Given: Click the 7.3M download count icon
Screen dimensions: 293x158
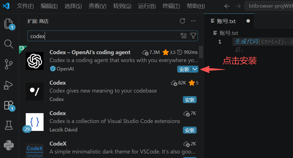Looking at the screenshot, I should [x=145, y=52].
